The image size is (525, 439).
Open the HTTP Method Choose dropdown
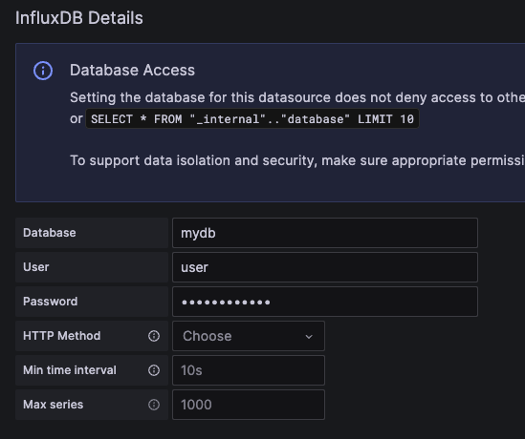coord(249,336)
